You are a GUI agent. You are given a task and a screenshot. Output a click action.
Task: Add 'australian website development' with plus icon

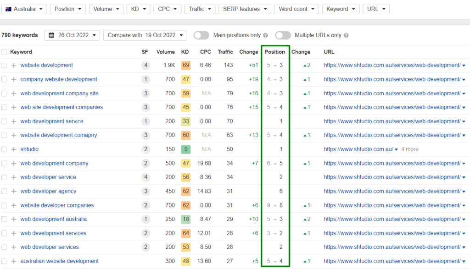pyautogui.click(x=13, y=261)
